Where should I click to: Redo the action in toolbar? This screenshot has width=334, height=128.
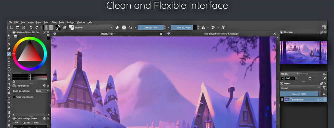coord(37,27)
